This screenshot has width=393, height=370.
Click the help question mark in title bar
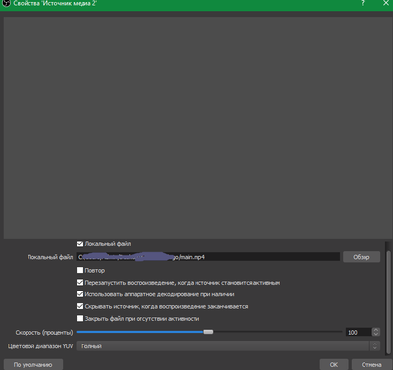(363, 3)
